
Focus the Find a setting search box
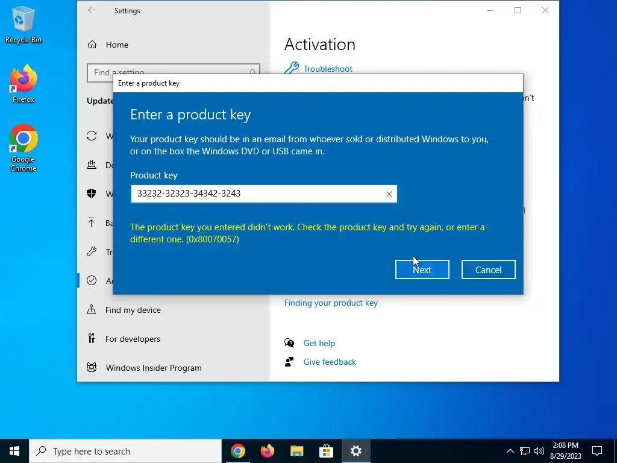point(173,73)
